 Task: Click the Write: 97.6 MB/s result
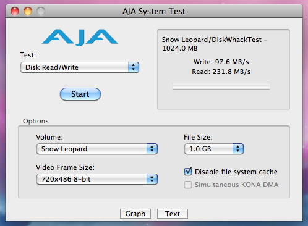point(221,62)
